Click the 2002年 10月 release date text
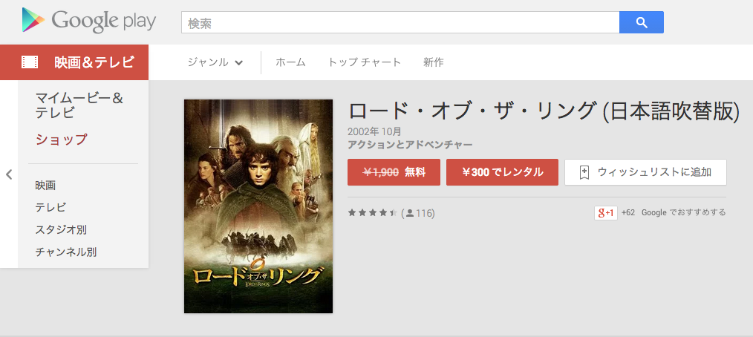Image resolution: width=753 pixels, height=337 pixels. 374,131
